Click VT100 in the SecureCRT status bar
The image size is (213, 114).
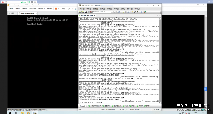[x=137, y=109]
